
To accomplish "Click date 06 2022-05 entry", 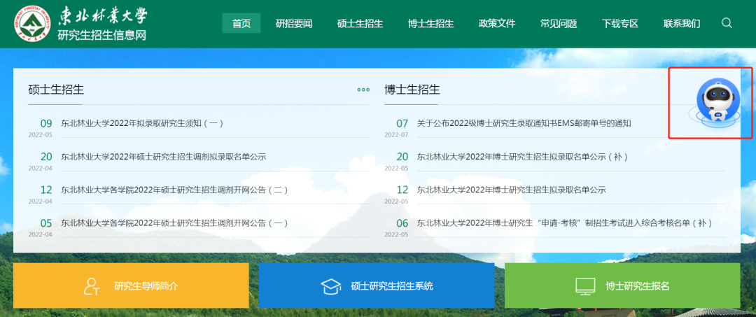I will [396, 227].
